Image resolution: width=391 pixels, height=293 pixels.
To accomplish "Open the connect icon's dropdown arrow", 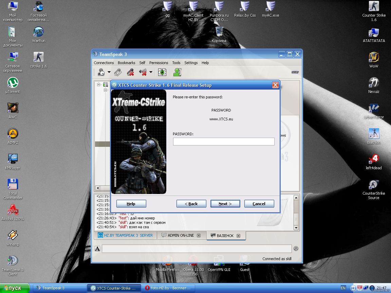I will click(109, 72).
